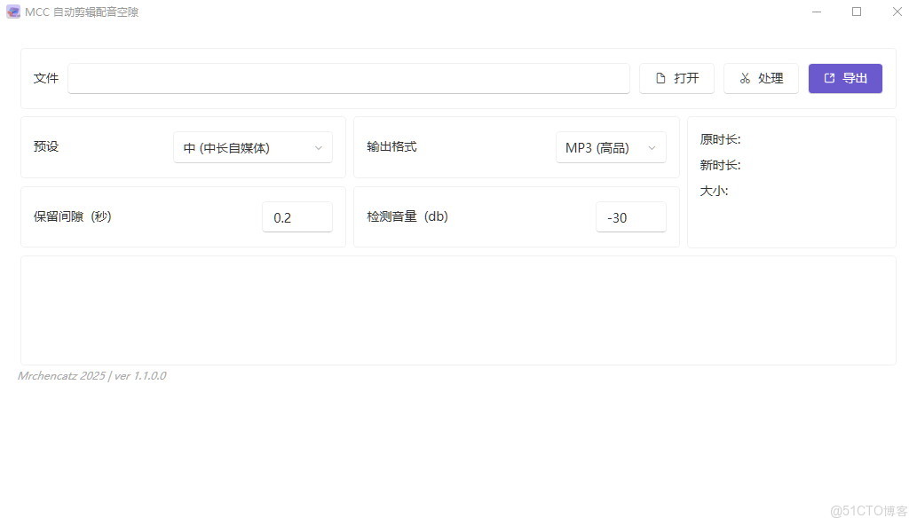This screenshot has width=917, height=526.
Task: Click the export icon on 导出 button
Action: [x=829, y=78]
